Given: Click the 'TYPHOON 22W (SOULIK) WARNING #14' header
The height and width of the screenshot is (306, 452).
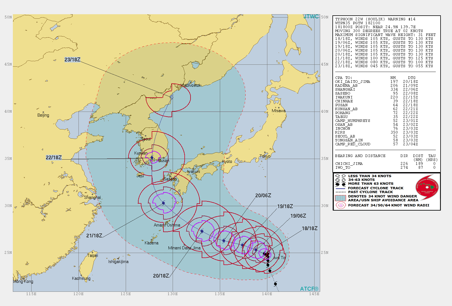Looking at the screenshot, I should [x=375, y=19].
